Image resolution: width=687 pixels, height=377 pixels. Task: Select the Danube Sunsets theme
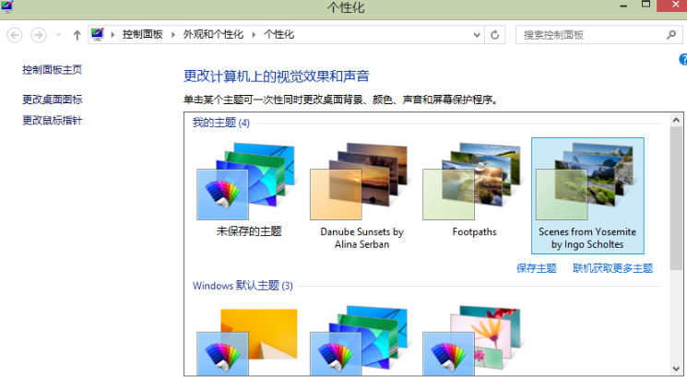click(x=361, y=194)
